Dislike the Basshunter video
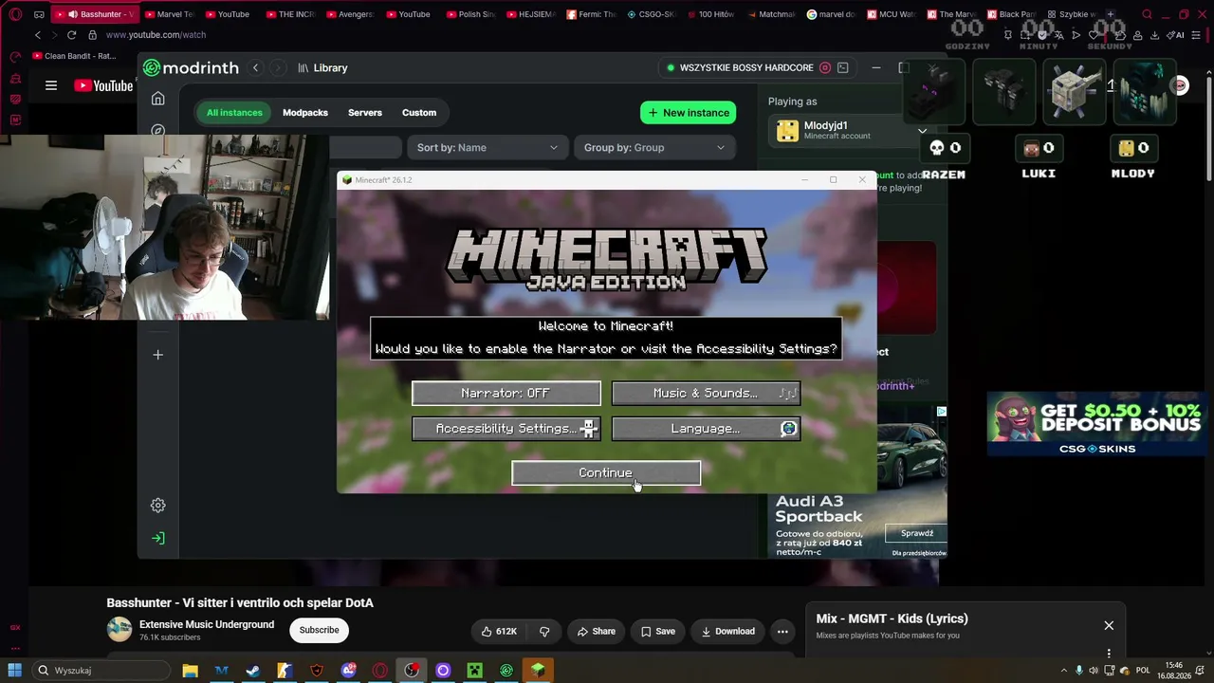1214x683 pixels. pyautogui.click(x=544, y=632)
